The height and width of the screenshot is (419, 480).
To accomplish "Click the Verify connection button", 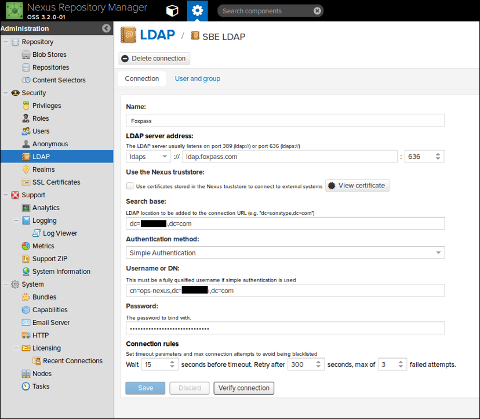I will 243,388.
